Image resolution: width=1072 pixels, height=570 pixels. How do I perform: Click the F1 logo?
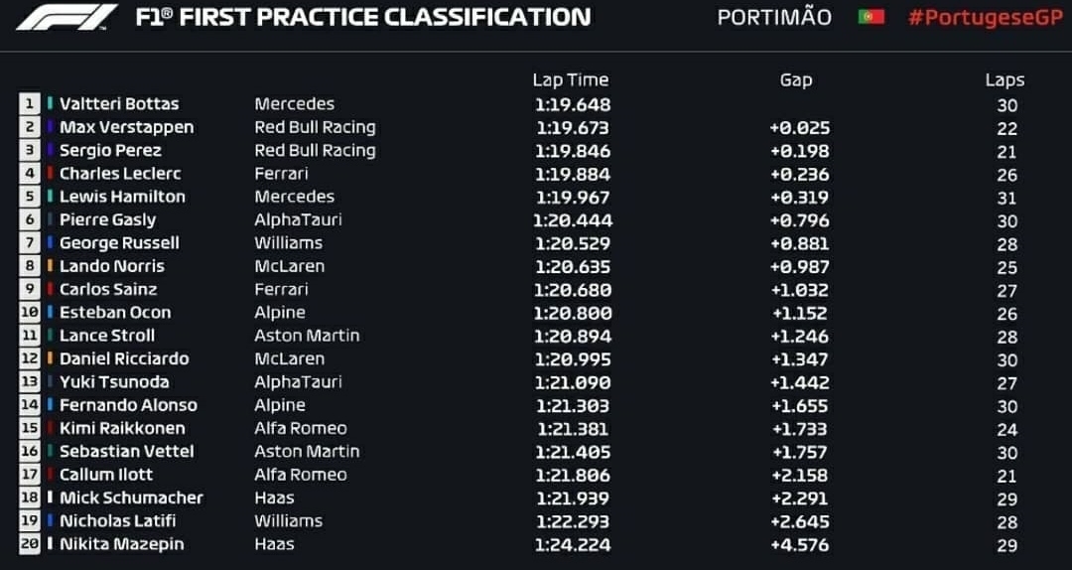point(67,17)
